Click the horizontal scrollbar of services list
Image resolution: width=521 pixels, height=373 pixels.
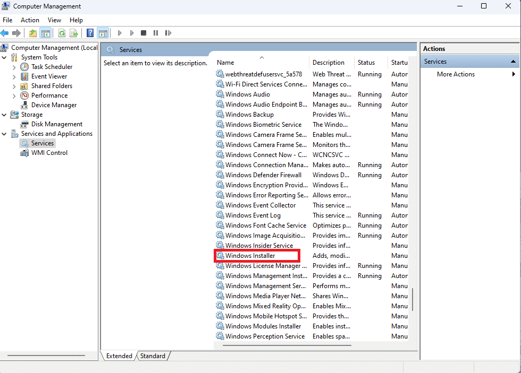(287, 345)
